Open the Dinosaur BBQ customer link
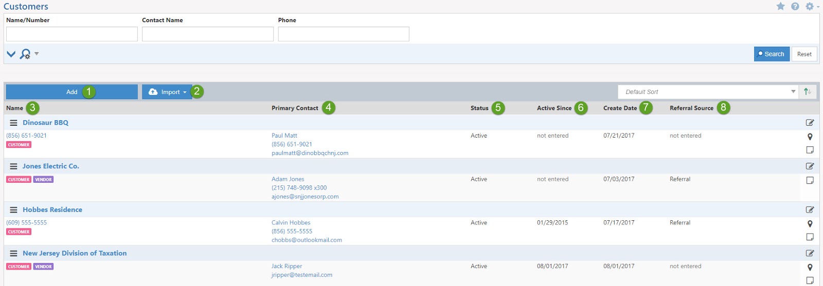823x286 pixels. coord(45,123)
